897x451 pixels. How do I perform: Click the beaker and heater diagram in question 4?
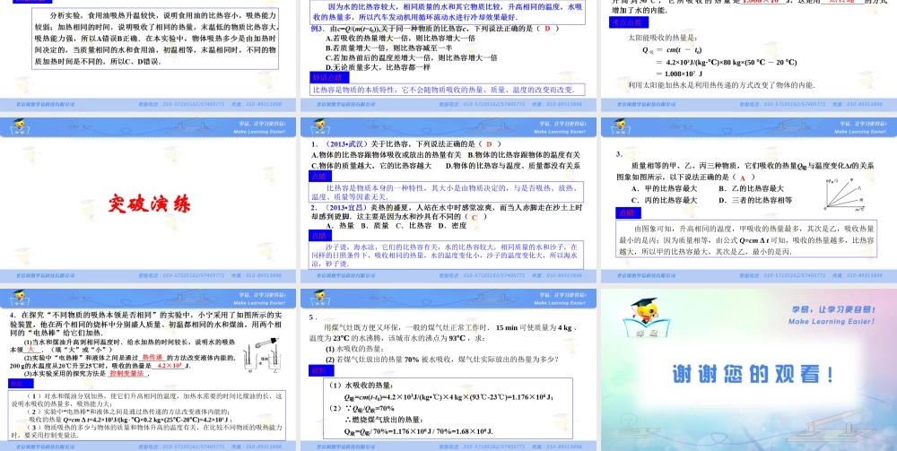pyautogui.click(x=263, y=354)
